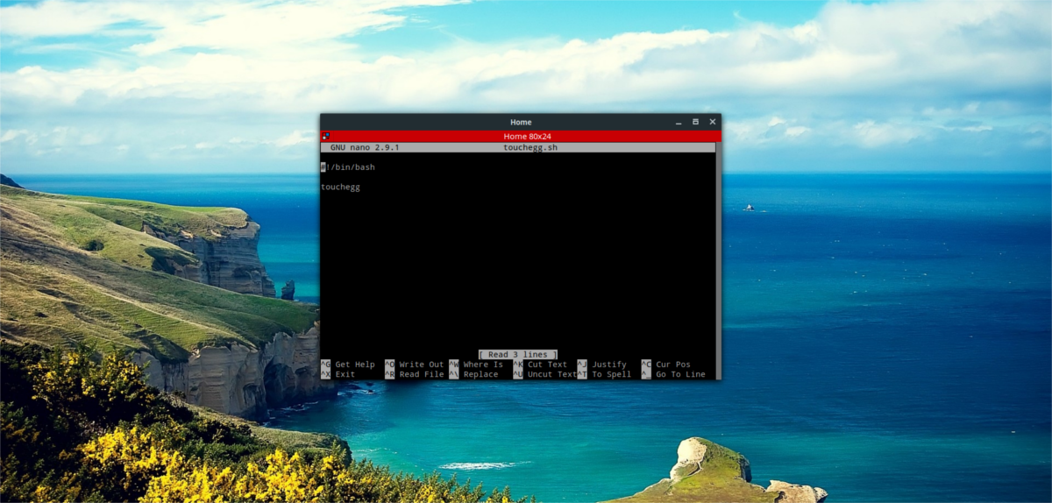Click '^R Read File' shortcut hint

pos(415,374)
